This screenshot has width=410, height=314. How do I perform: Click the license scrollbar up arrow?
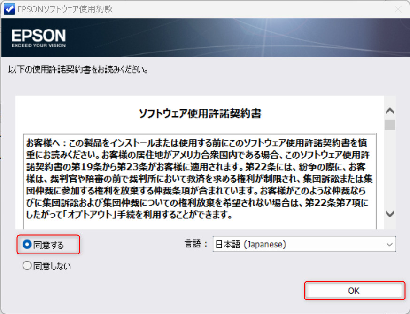point(390,111)
